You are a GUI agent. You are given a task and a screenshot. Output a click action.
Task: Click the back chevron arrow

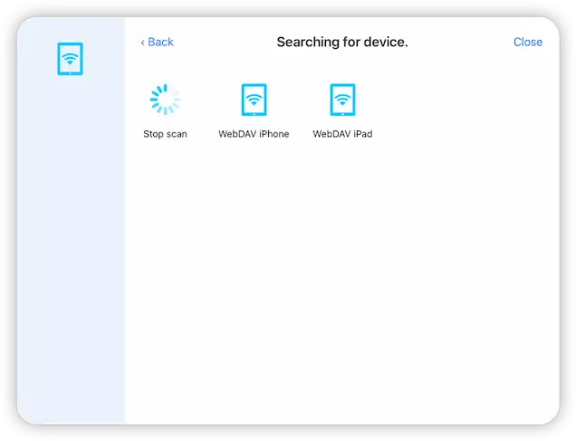pyautogui.click(x=143, y=43)
